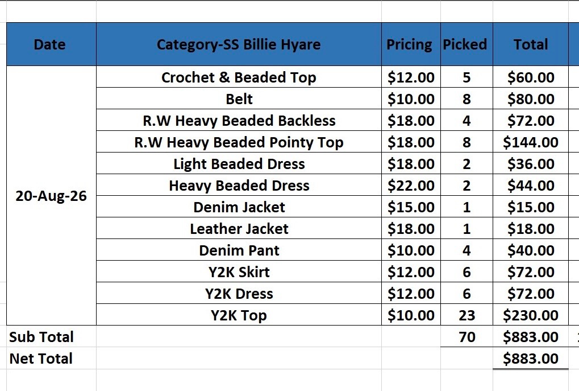Click the Denim Pant total $40.00
The image size is (579, 391).
point(531,250)
